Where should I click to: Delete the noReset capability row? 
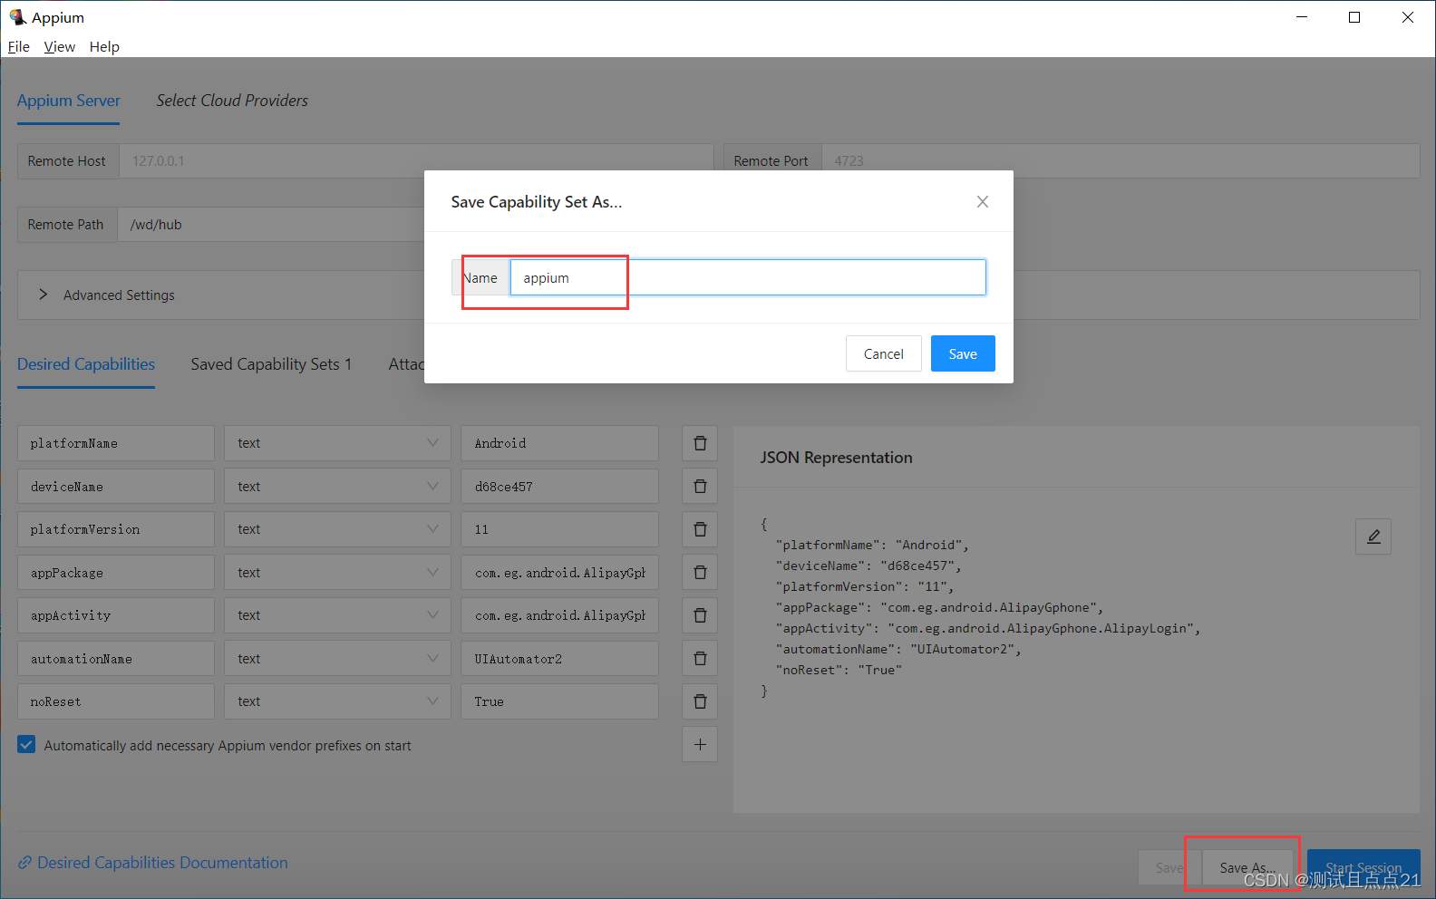click(x=700, y=701)
